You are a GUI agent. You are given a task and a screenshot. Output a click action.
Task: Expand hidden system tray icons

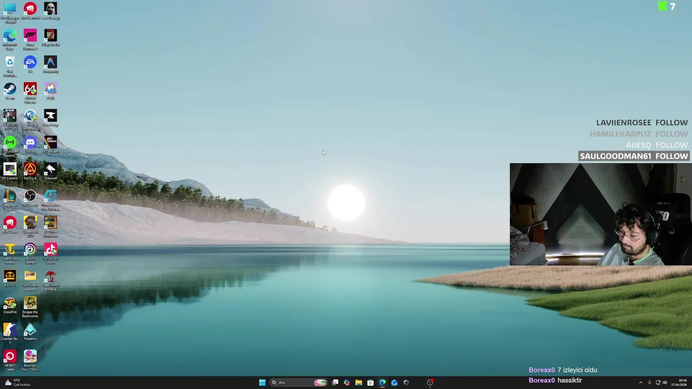coord(641,383)
